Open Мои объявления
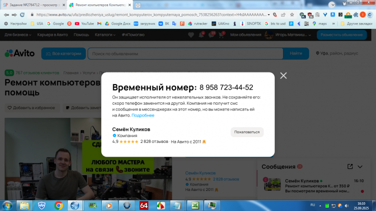This screenshot has height=211, width=376. 246,35
